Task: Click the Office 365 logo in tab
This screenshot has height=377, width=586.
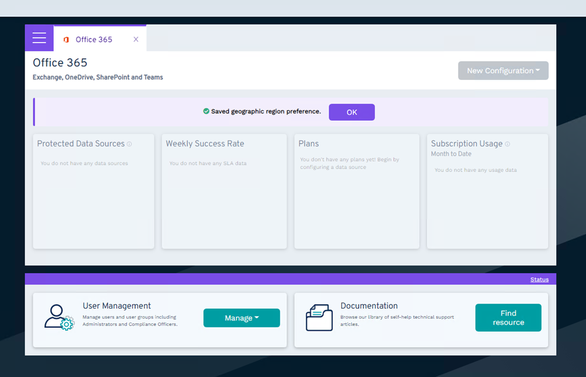Action: (x=66, y=40)
